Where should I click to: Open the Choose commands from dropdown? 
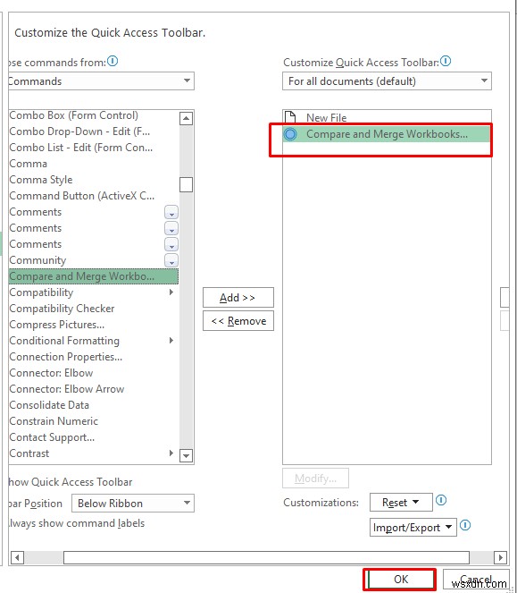101,80
